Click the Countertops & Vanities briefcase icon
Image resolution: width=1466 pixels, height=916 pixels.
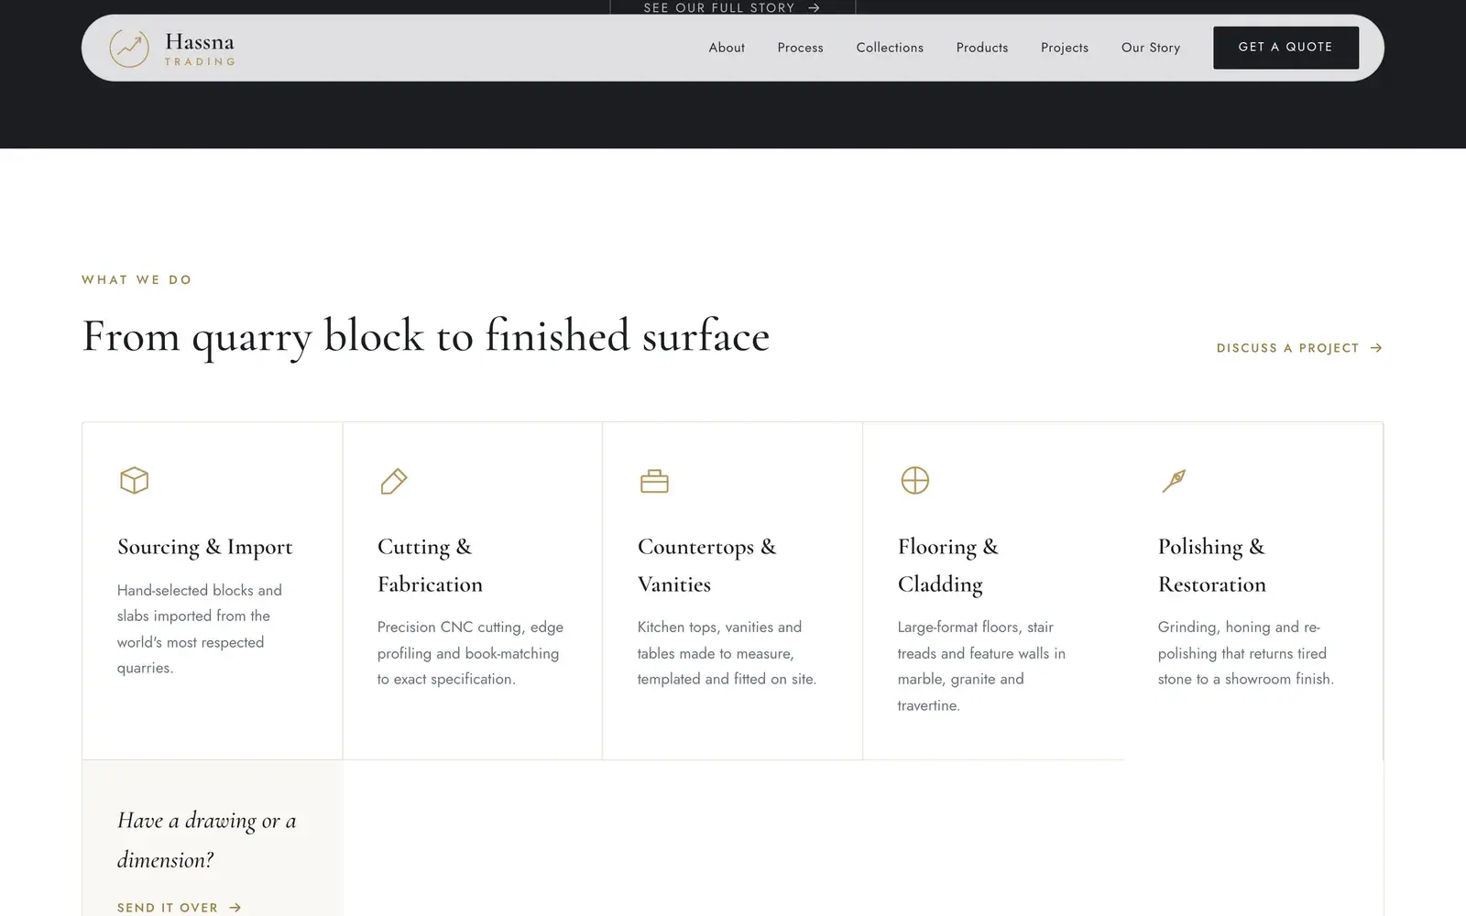[x=654, y=481]
